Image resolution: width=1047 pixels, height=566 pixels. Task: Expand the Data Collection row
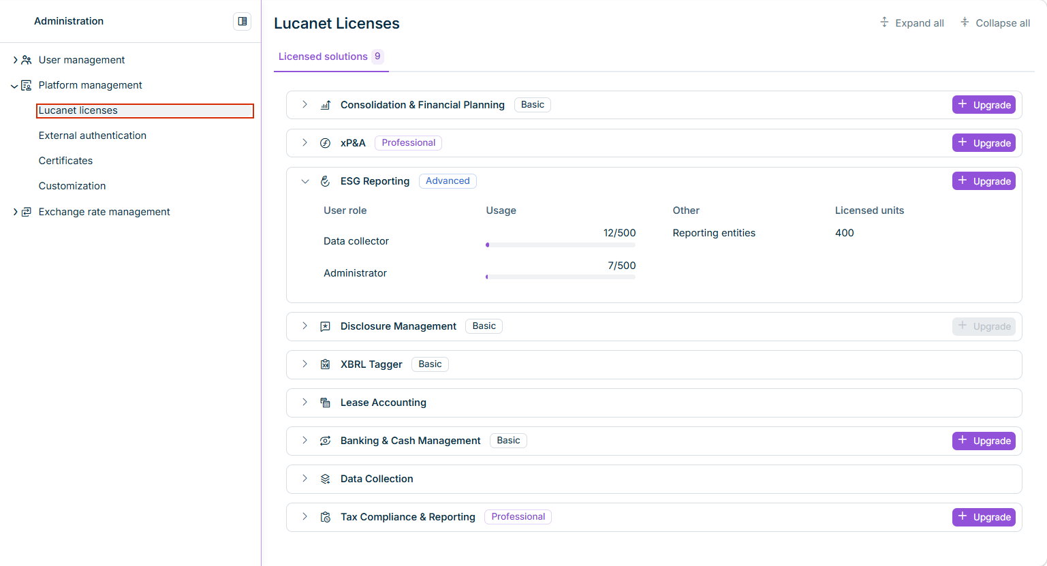[304, 479]
